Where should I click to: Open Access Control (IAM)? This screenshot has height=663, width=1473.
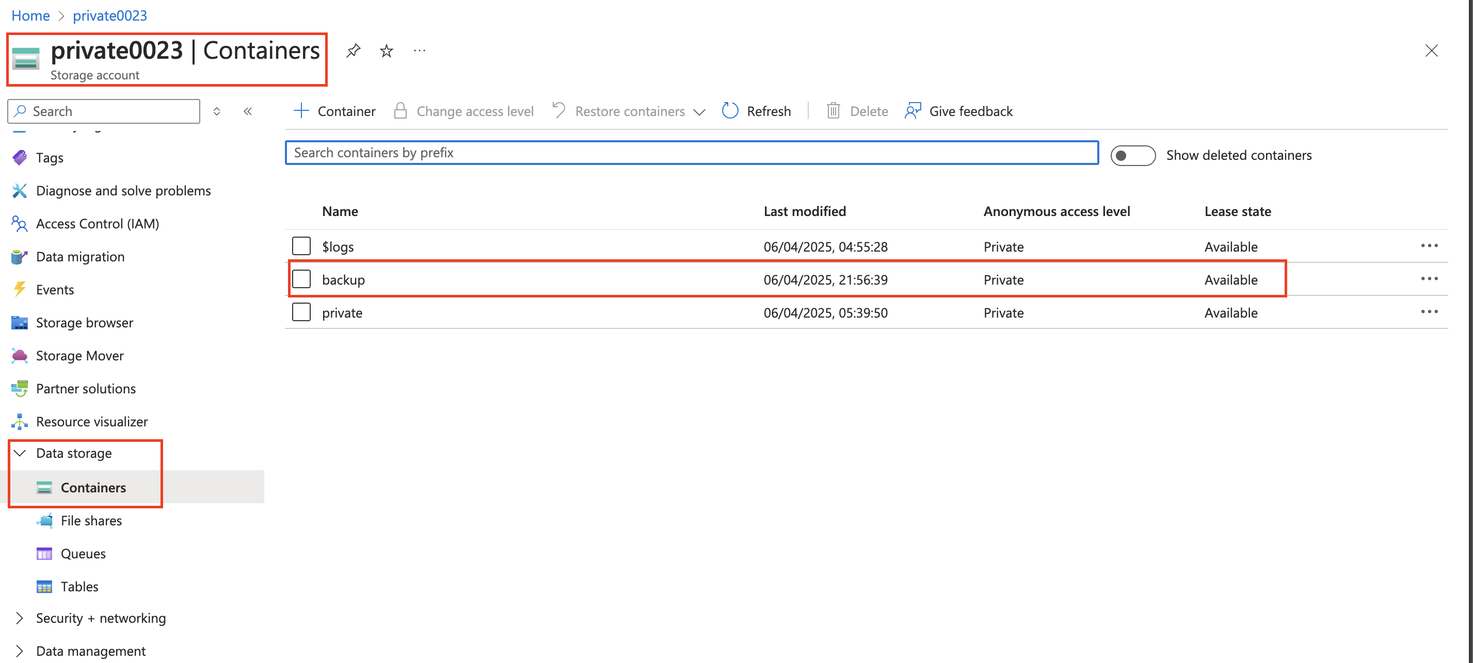97,224
